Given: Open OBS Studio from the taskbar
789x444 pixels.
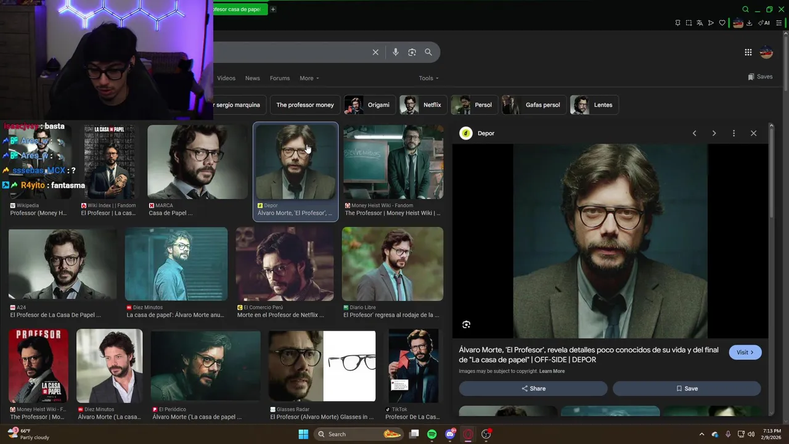Looking at the screenshot, I should 486,434.
